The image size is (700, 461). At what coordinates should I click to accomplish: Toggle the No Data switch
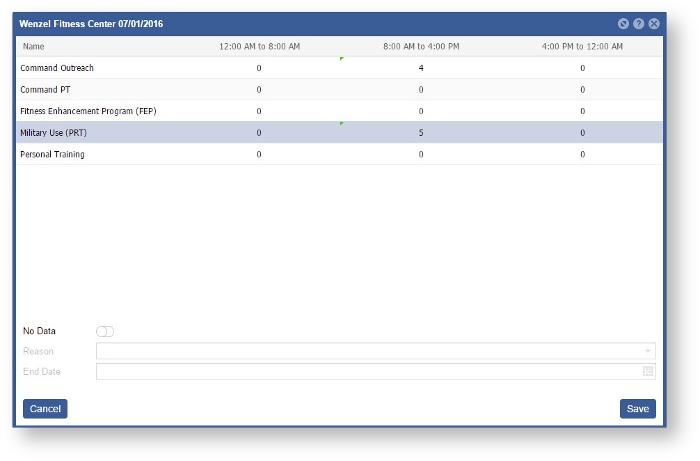(x=105, y=331)
